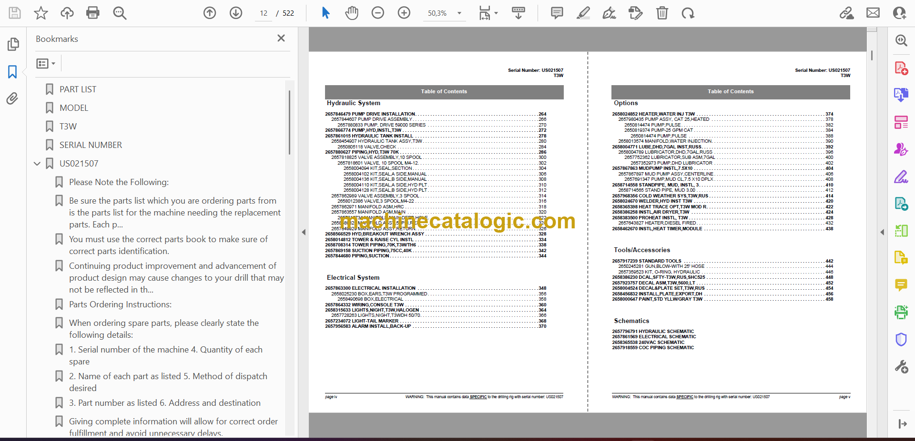Open the search tools magnifier in right pane
The height and width of the screenshot is (441, 915).
click(x=901, y=40)
